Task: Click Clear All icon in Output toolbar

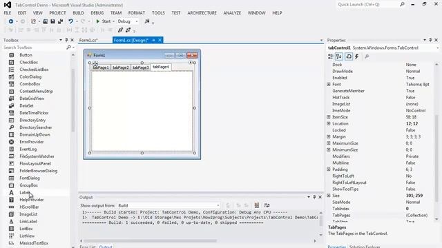Action: (x=256, y=205)
